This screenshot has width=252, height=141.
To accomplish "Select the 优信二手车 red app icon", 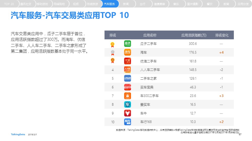I will pyautogui.click(x=127, y=61).
